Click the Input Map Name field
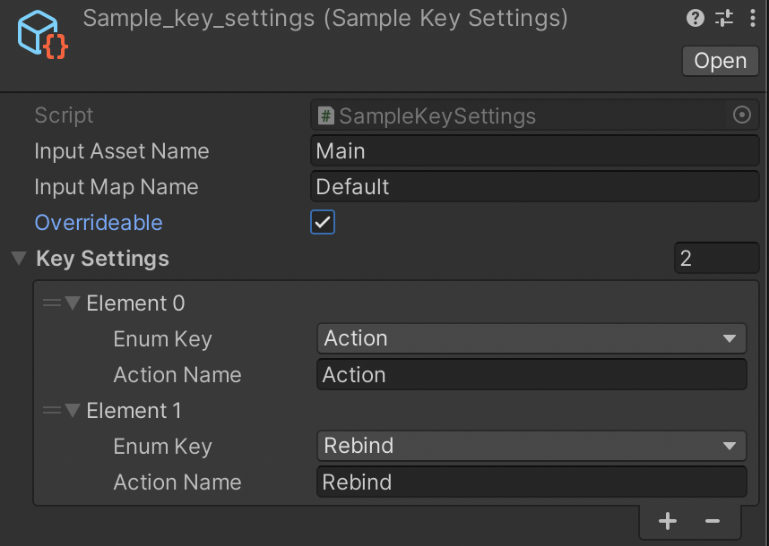This screenshot has width=769, height=546. point(534,187)
